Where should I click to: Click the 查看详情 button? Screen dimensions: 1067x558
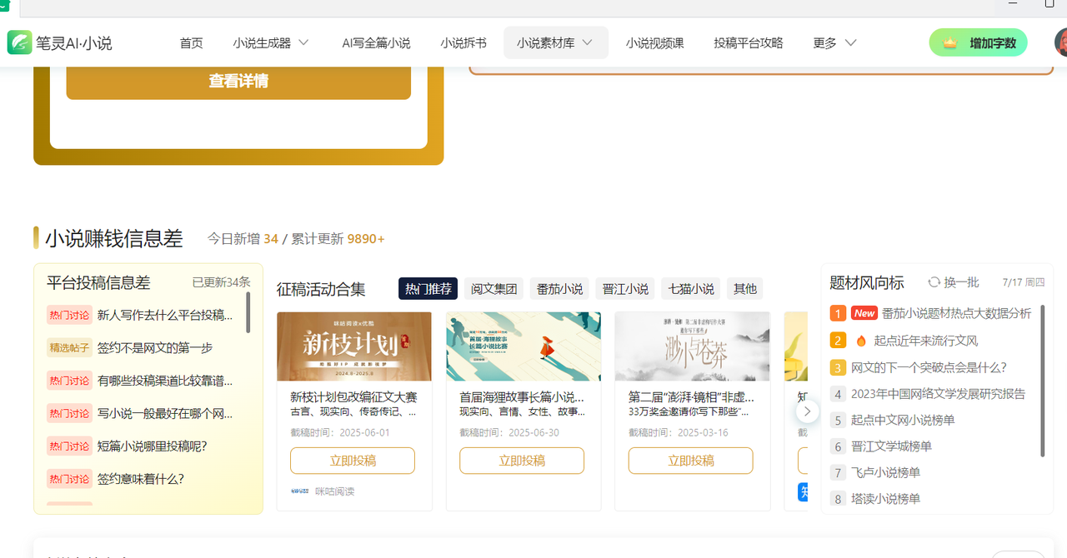click(238, 82)
